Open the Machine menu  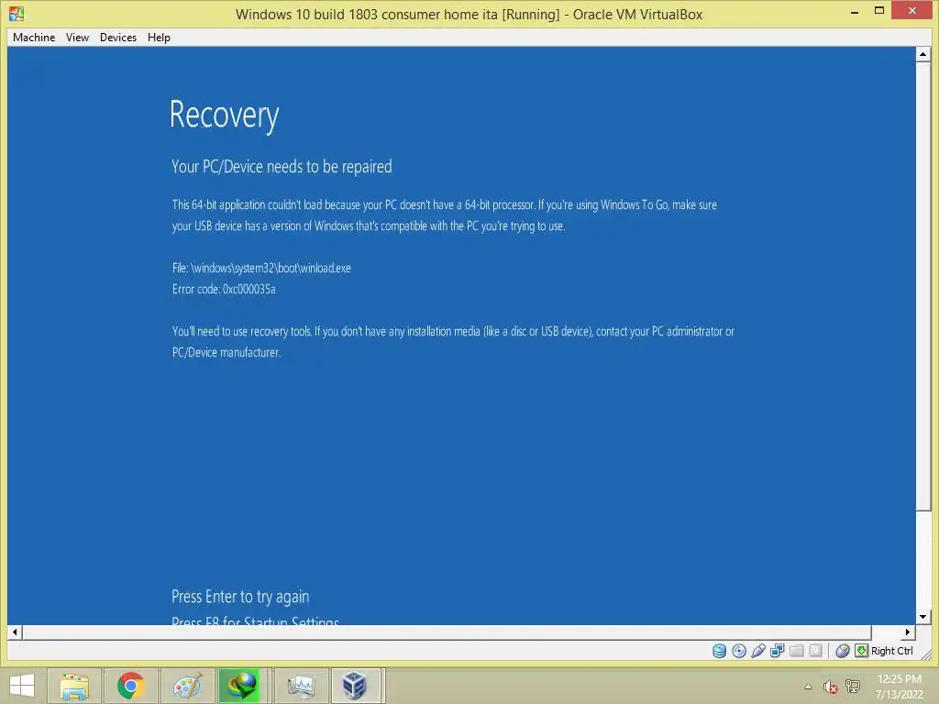[x=34, y=37]
